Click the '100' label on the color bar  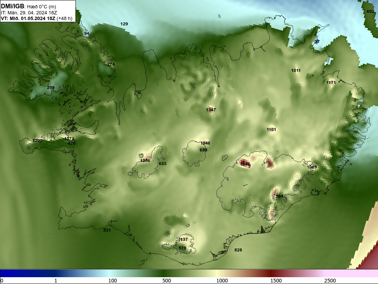(x=113, y=281)
